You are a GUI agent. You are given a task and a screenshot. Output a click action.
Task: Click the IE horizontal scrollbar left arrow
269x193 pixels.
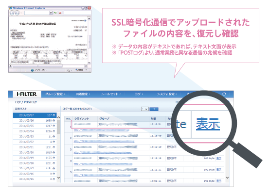tap(11, 66)
